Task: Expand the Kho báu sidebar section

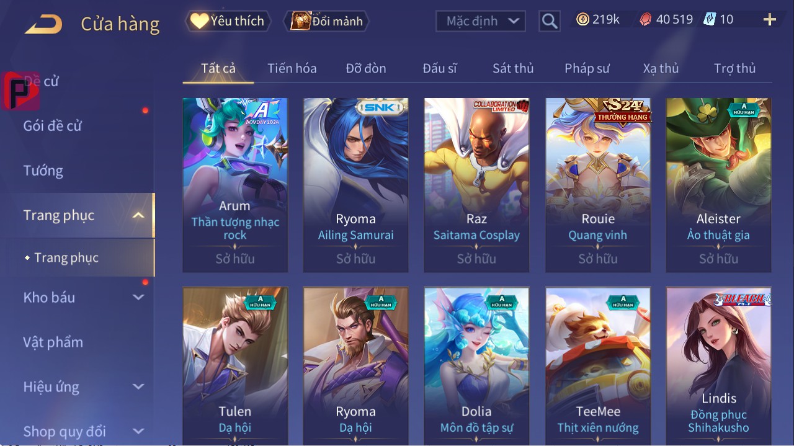Action: (138, 297)
